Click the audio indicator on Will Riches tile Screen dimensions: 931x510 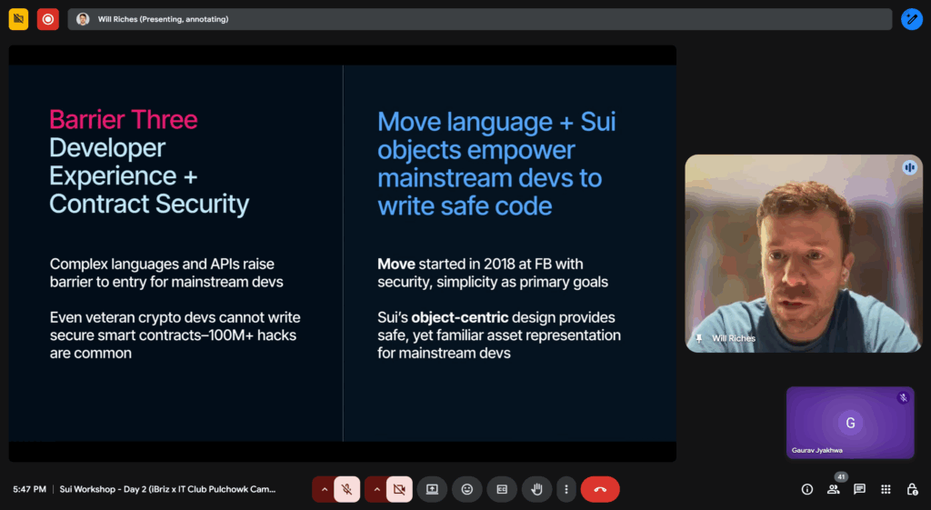909,167
